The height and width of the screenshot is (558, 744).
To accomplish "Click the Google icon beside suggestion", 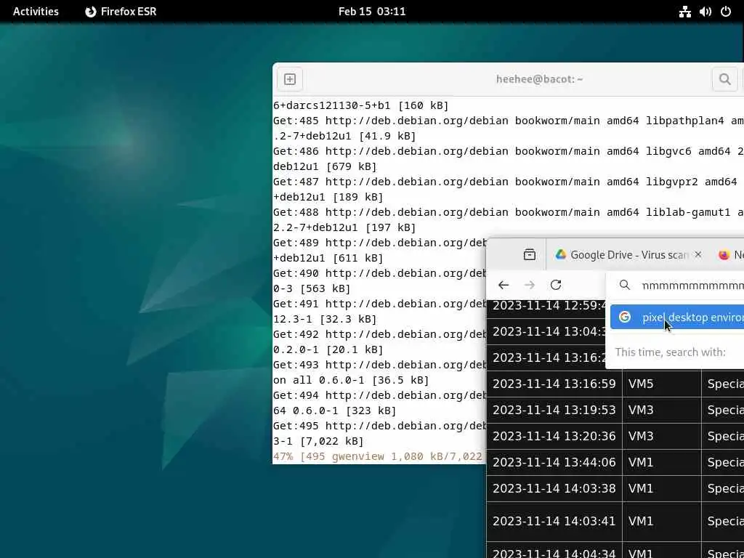I will 625,317.
